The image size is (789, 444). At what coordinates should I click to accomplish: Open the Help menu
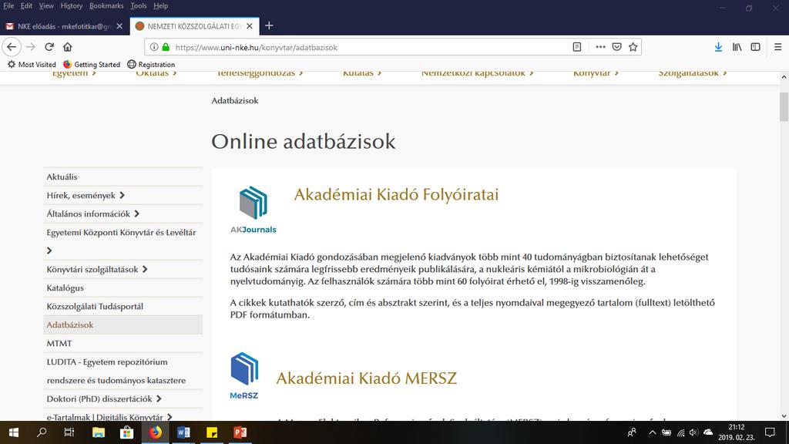click(x=161, y=5)
